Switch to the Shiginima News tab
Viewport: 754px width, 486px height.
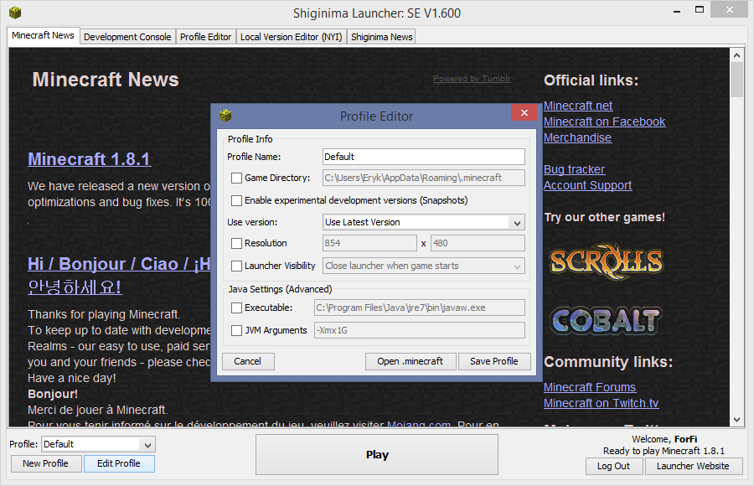pos(382,37)
